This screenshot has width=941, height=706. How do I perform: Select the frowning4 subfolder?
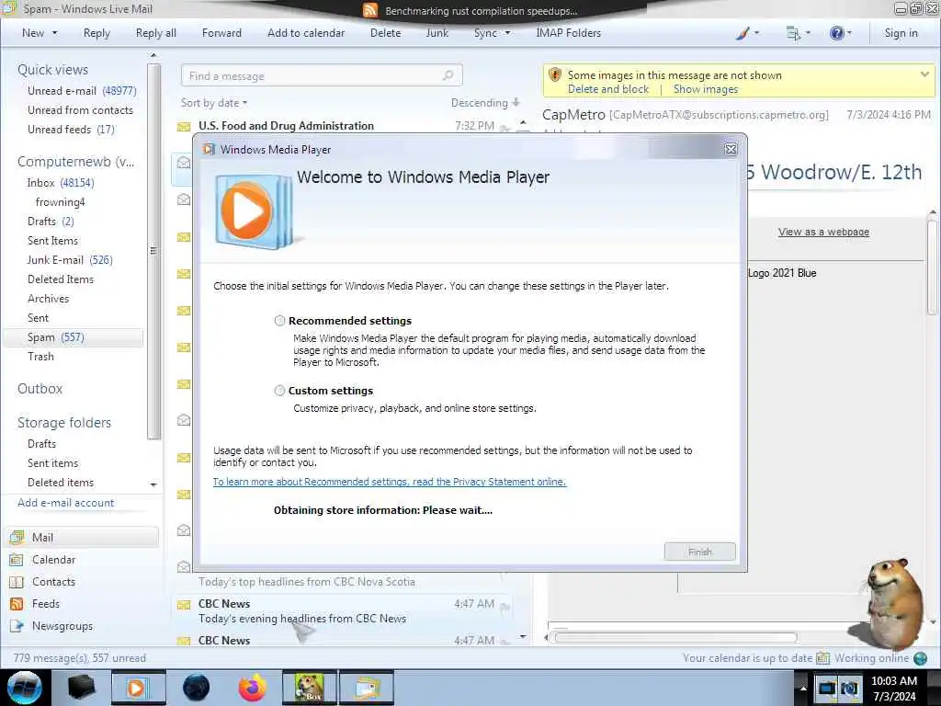click(60, 201)
